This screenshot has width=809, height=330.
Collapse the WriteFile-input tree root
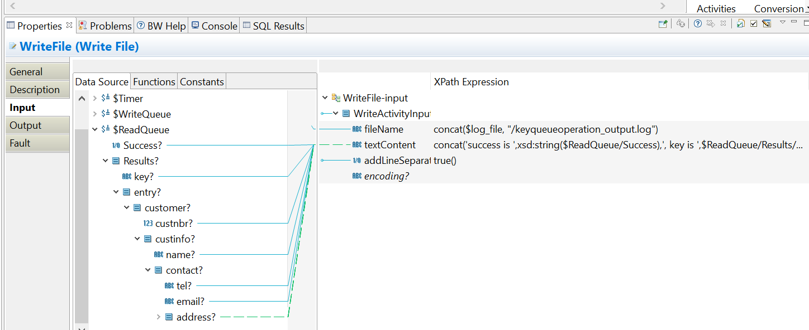point(325,98)
